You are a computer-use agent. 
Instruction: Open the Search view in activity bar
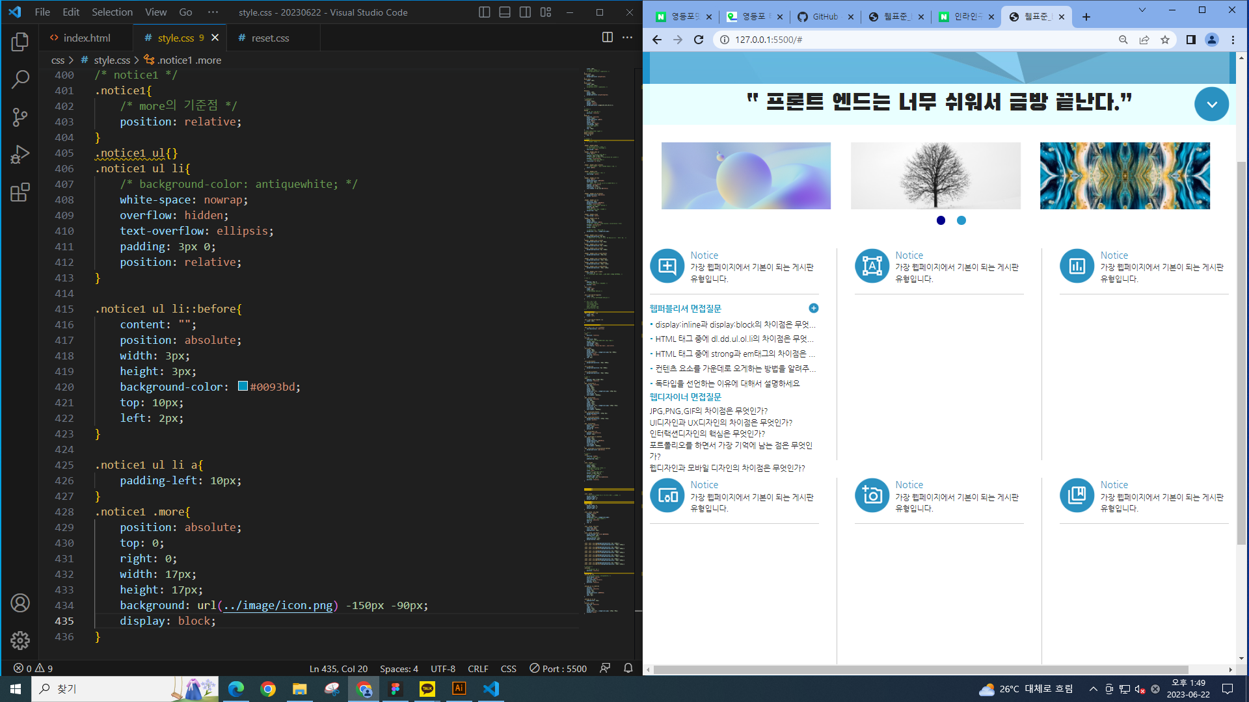click(20, 79)
